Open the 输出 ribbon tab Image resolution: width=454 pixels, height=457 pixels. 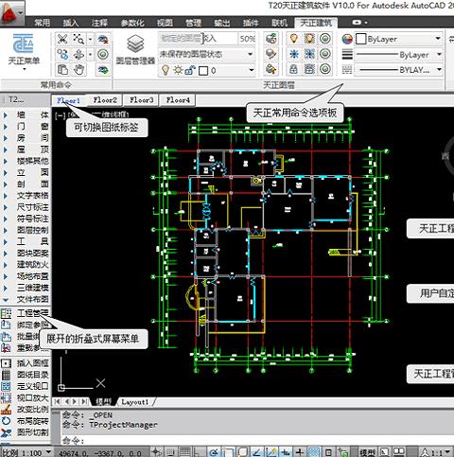coord(222,23)
